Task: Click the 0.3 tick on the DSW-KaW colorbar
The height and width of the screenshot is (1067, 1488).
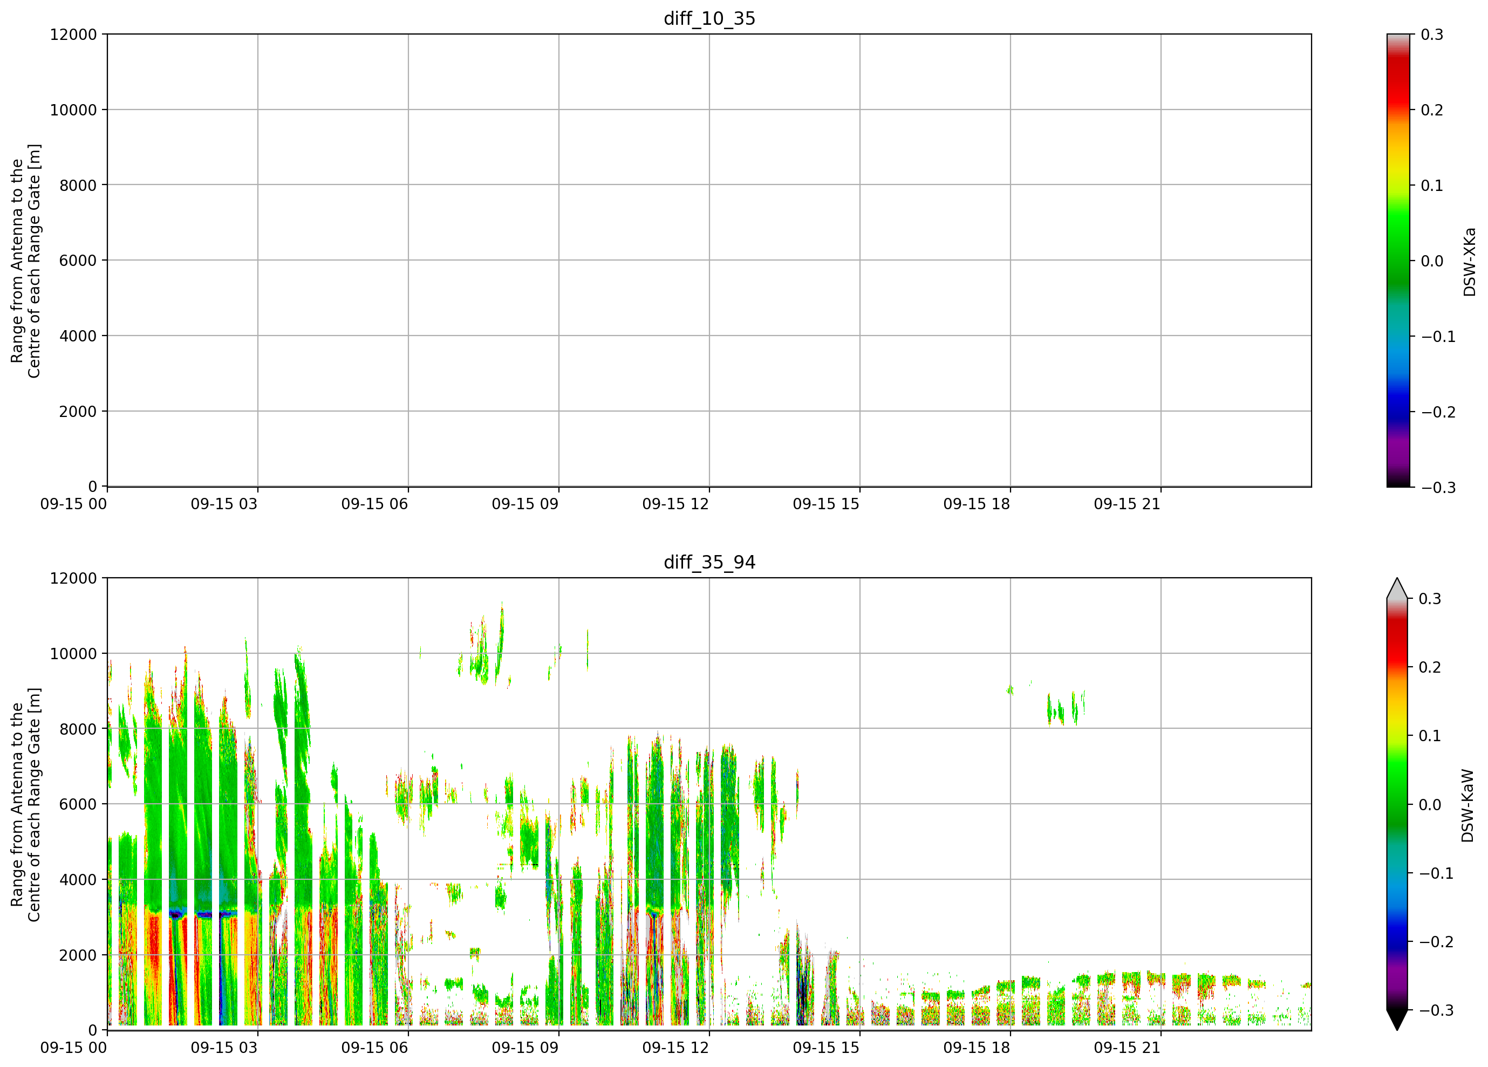Action: (1430, 598)
